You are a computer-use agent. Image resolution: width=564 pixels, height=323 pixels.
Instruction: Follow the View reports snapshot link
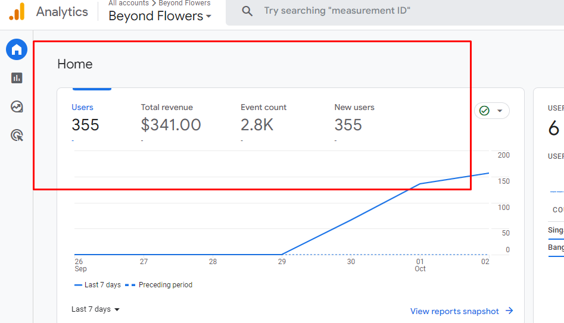click(454, 311)
